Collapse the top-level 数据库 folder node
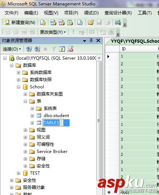Screen dimensions: 159x195 [x=12, y=65]
